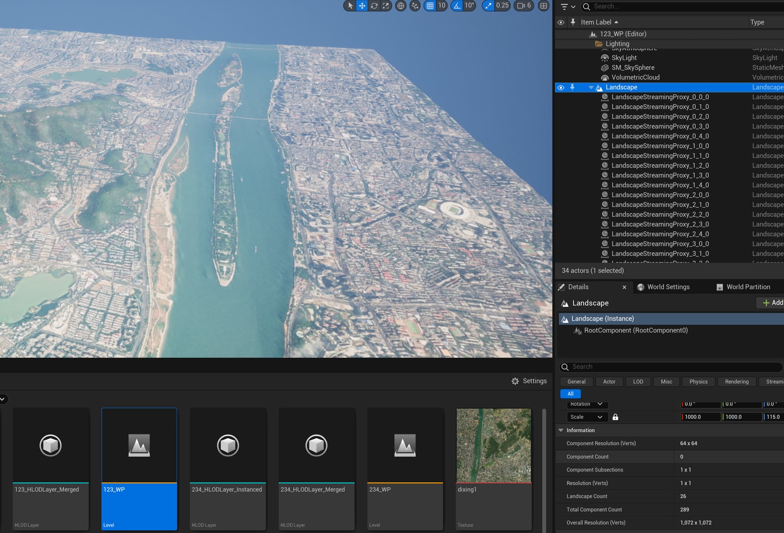Switch to the Rotate gizmo tool

click(374, 5)
